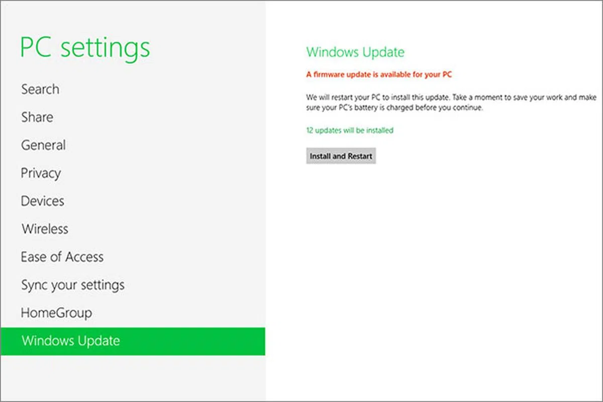Select Share in the settings list
This screenshot has height=402, width=603.
tap(37, 118)
